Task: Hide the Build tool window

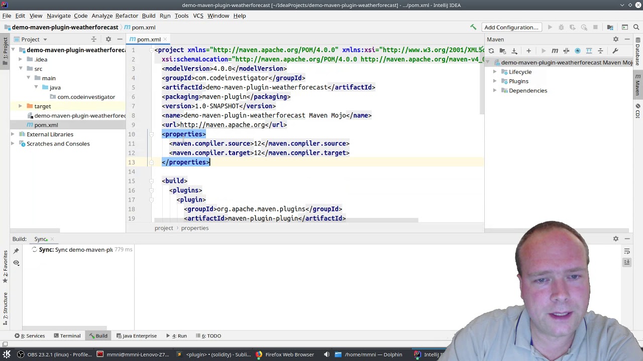Action: 627,239
